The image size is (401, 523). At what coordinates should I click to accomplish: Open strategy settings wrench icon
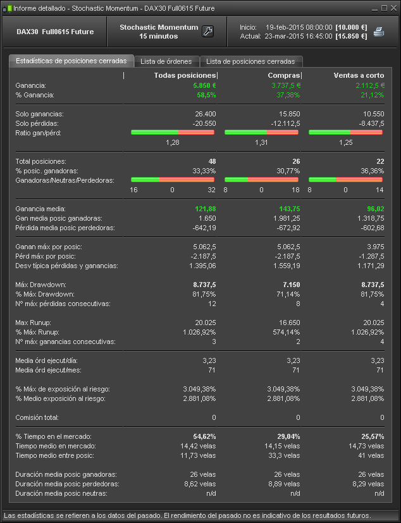click(207, 32)
